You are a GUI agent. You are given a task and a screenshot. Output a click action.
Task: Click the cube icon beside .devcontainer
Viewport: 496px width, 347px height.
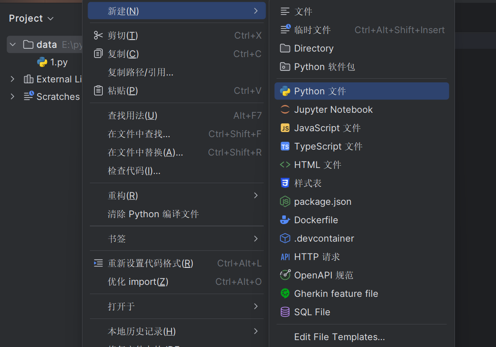tap(285, 238)
